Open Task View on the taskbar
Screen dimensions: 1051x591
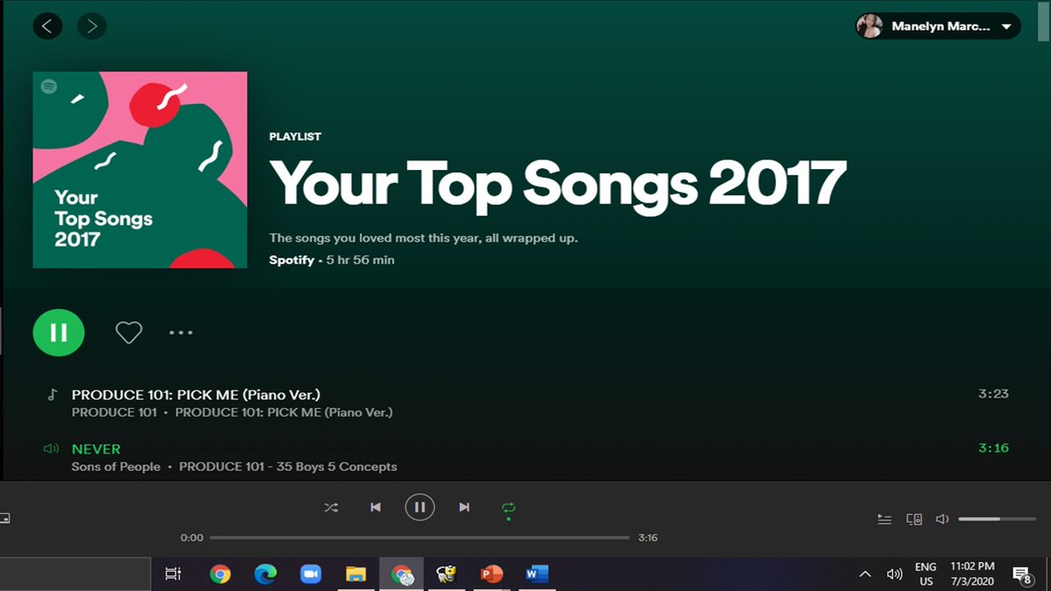(173, 574)
